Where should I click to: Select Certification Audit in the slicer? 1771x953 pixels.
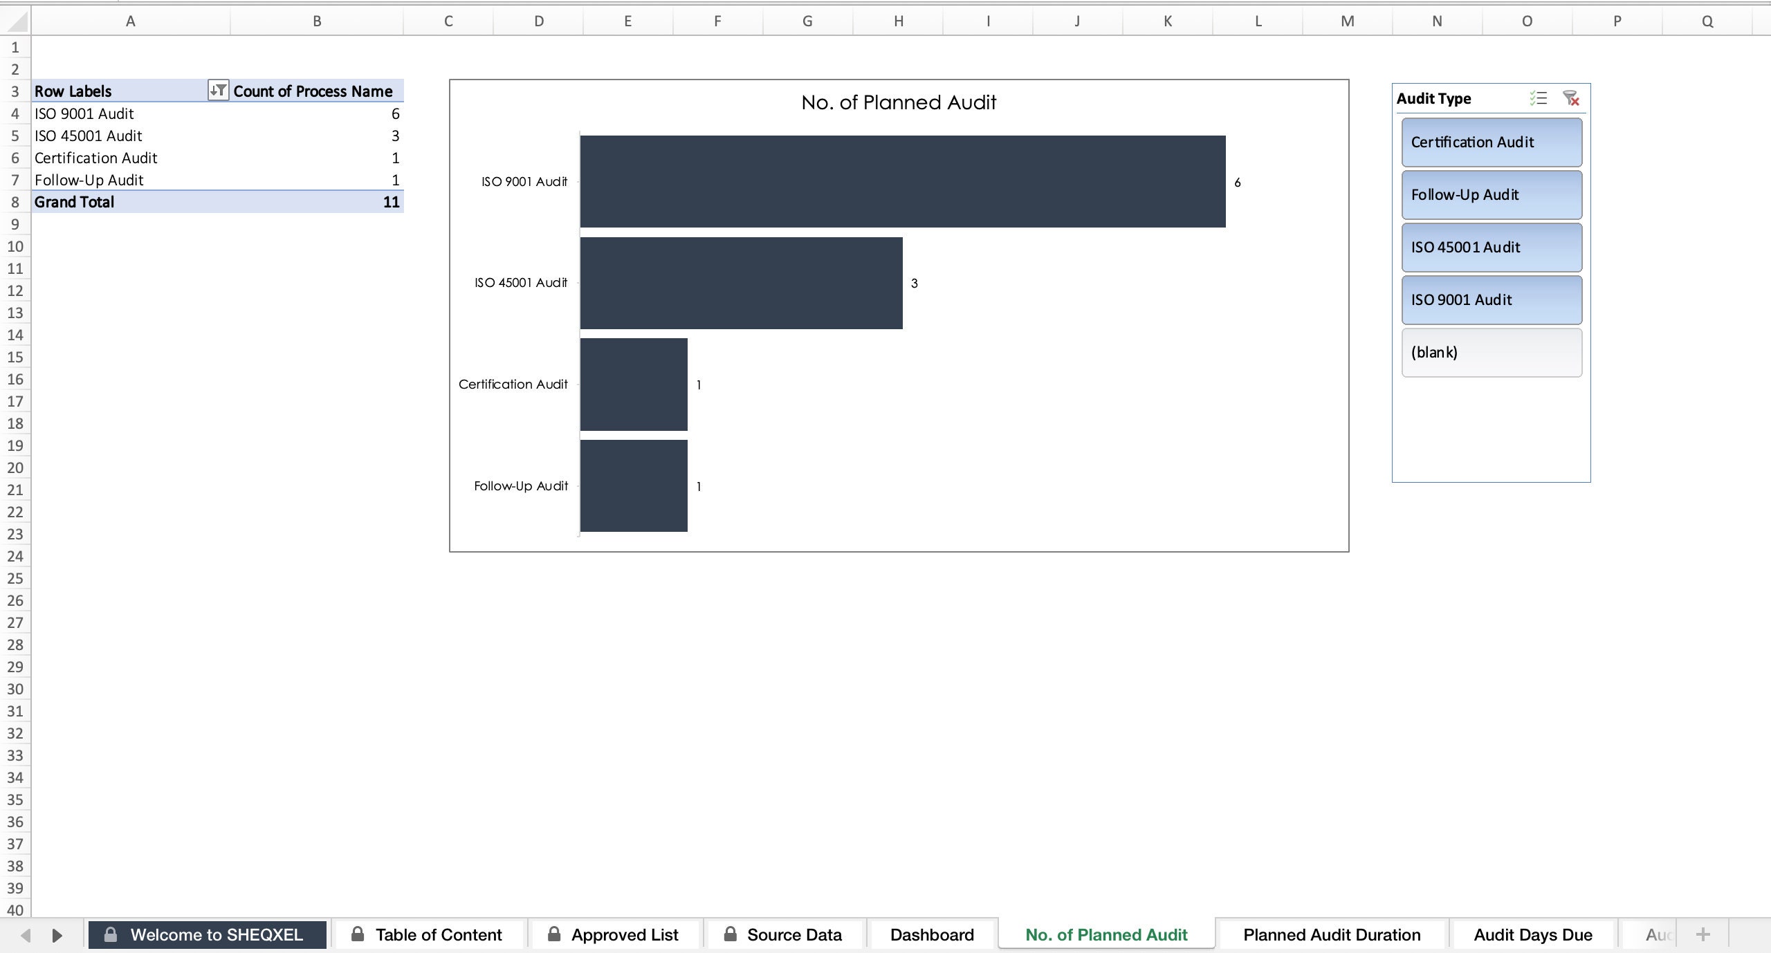1492,142
